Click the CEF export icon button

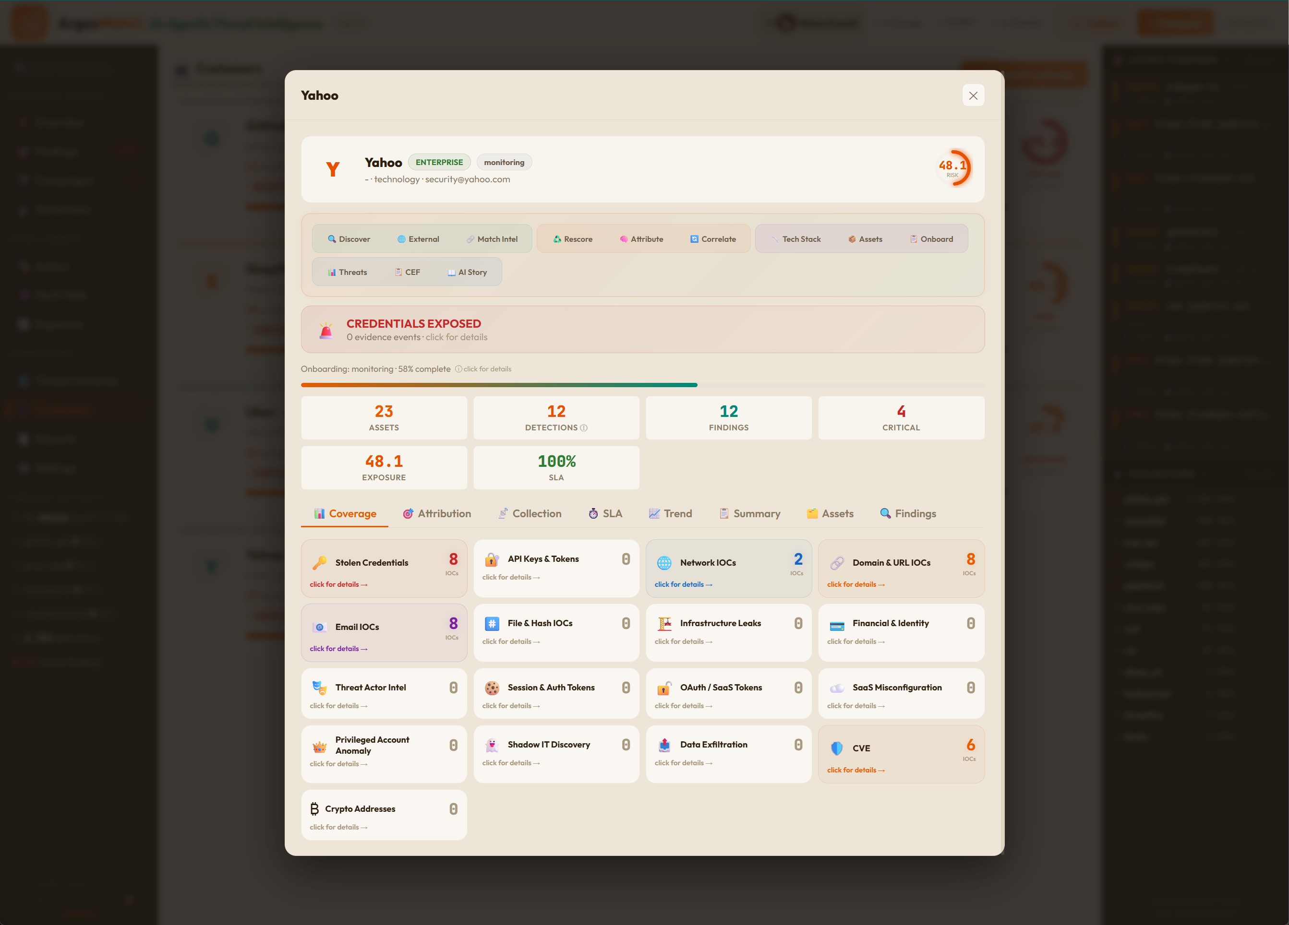(398, 272)
